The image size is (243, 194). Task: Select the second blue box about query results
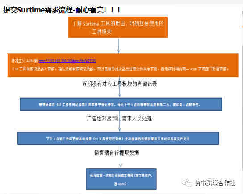pyautogui.click(x=118, y=138)
